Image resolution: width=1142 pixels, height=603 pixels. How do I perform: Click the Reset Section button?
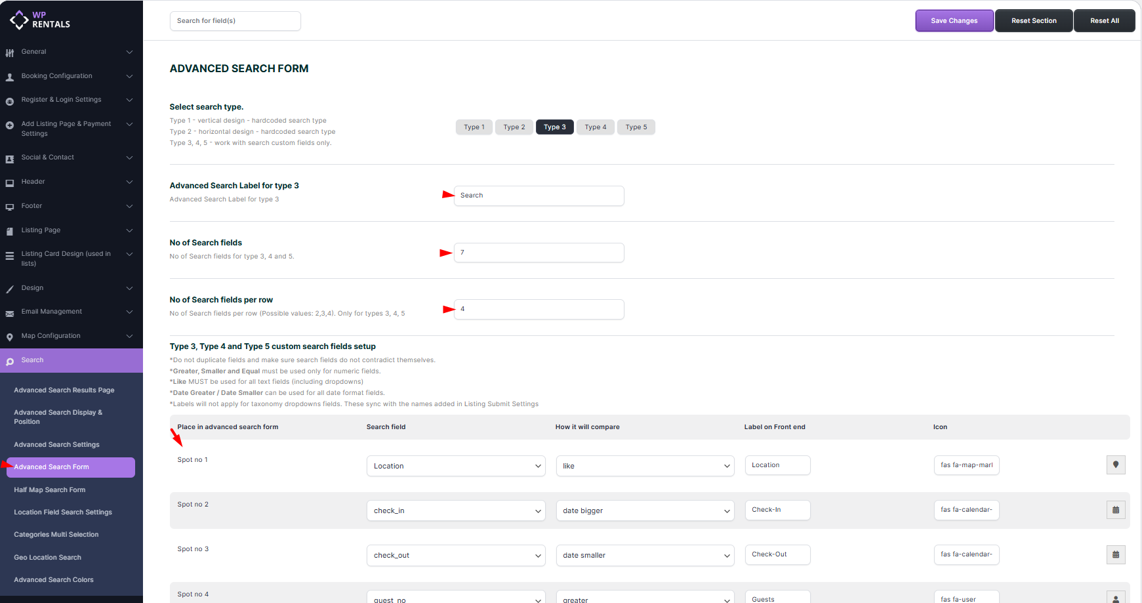1033,21
